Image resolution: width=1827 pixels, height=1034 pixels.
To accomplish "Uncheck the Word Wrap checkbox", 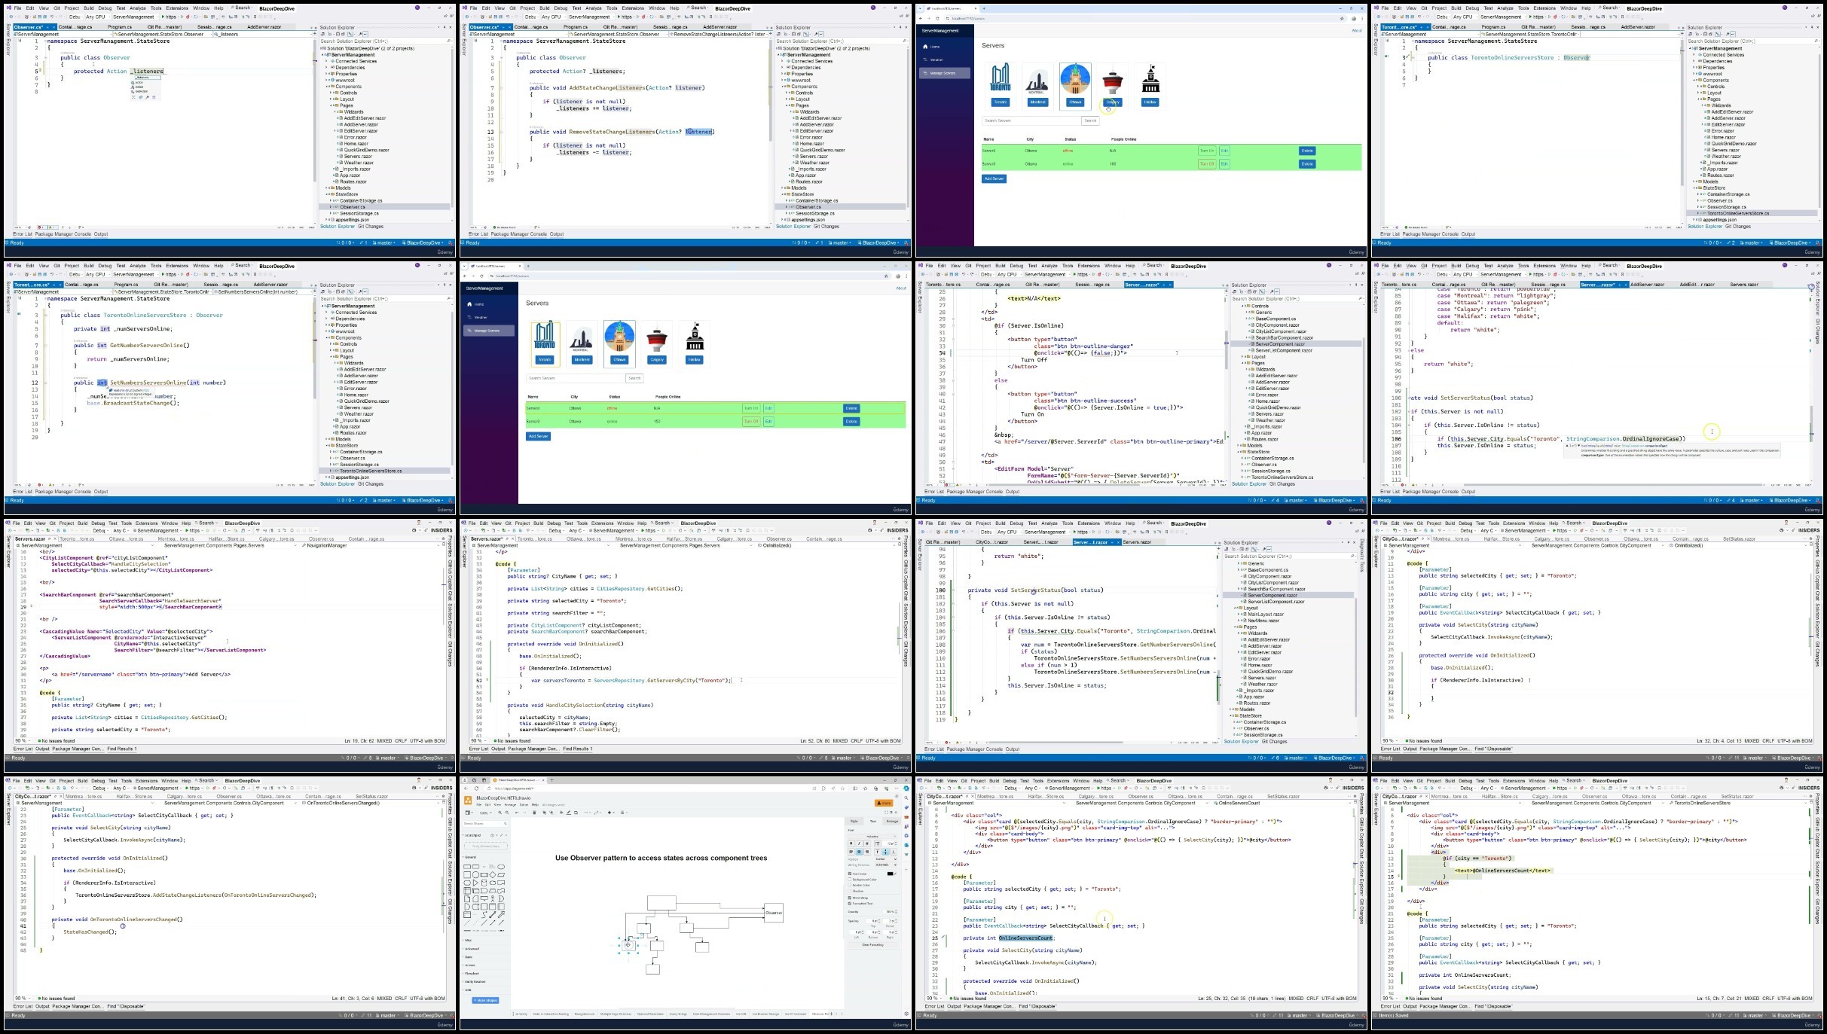I will [x=850, y=898].
